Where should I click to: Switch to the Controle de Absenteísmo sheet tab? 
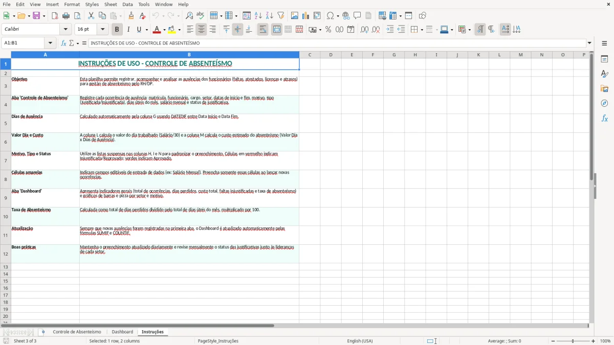77,332
